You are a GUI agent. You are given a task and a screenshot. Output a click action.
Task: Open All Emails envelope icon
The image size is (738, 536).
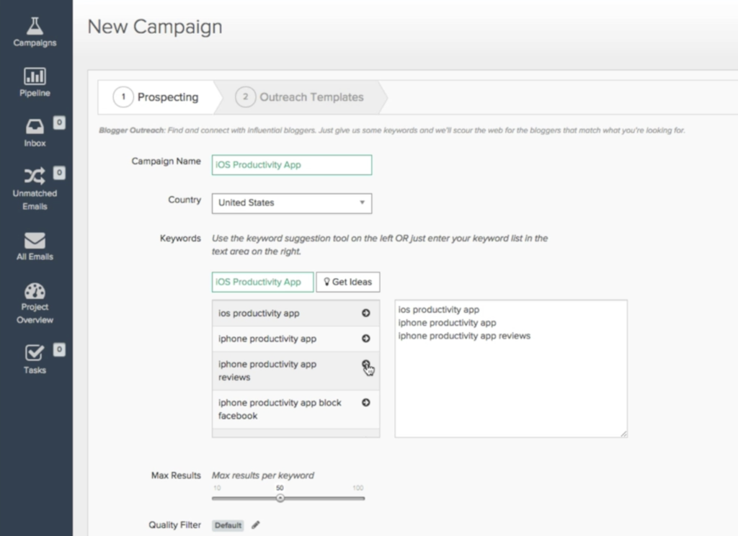point(35,240)
